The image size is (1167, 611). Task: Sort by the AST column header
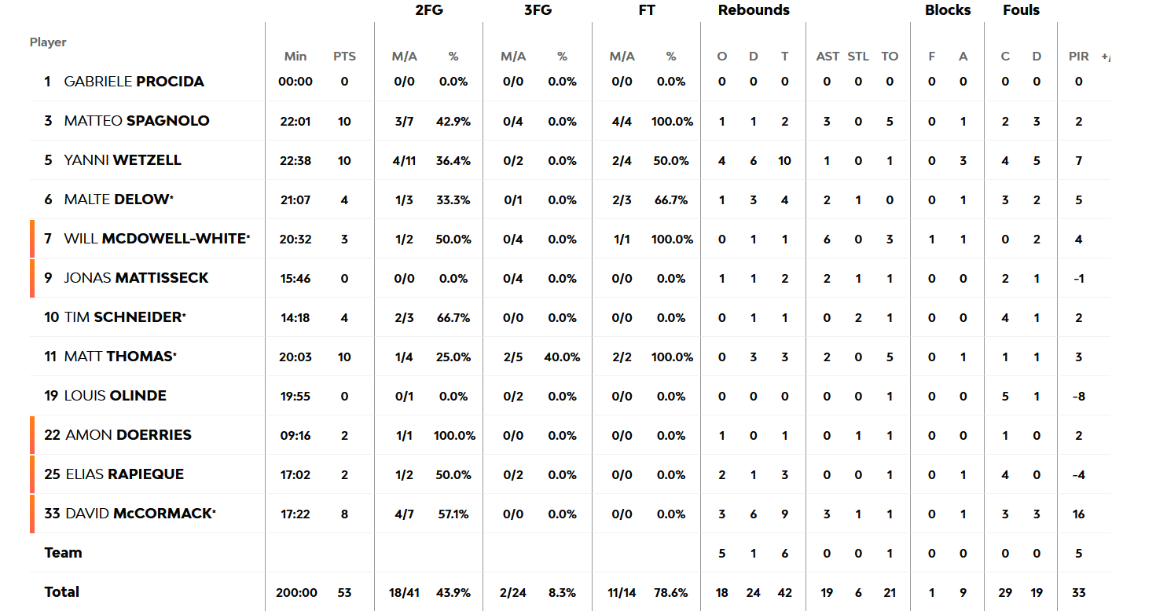pyautogui.click(x=828, y=57)
